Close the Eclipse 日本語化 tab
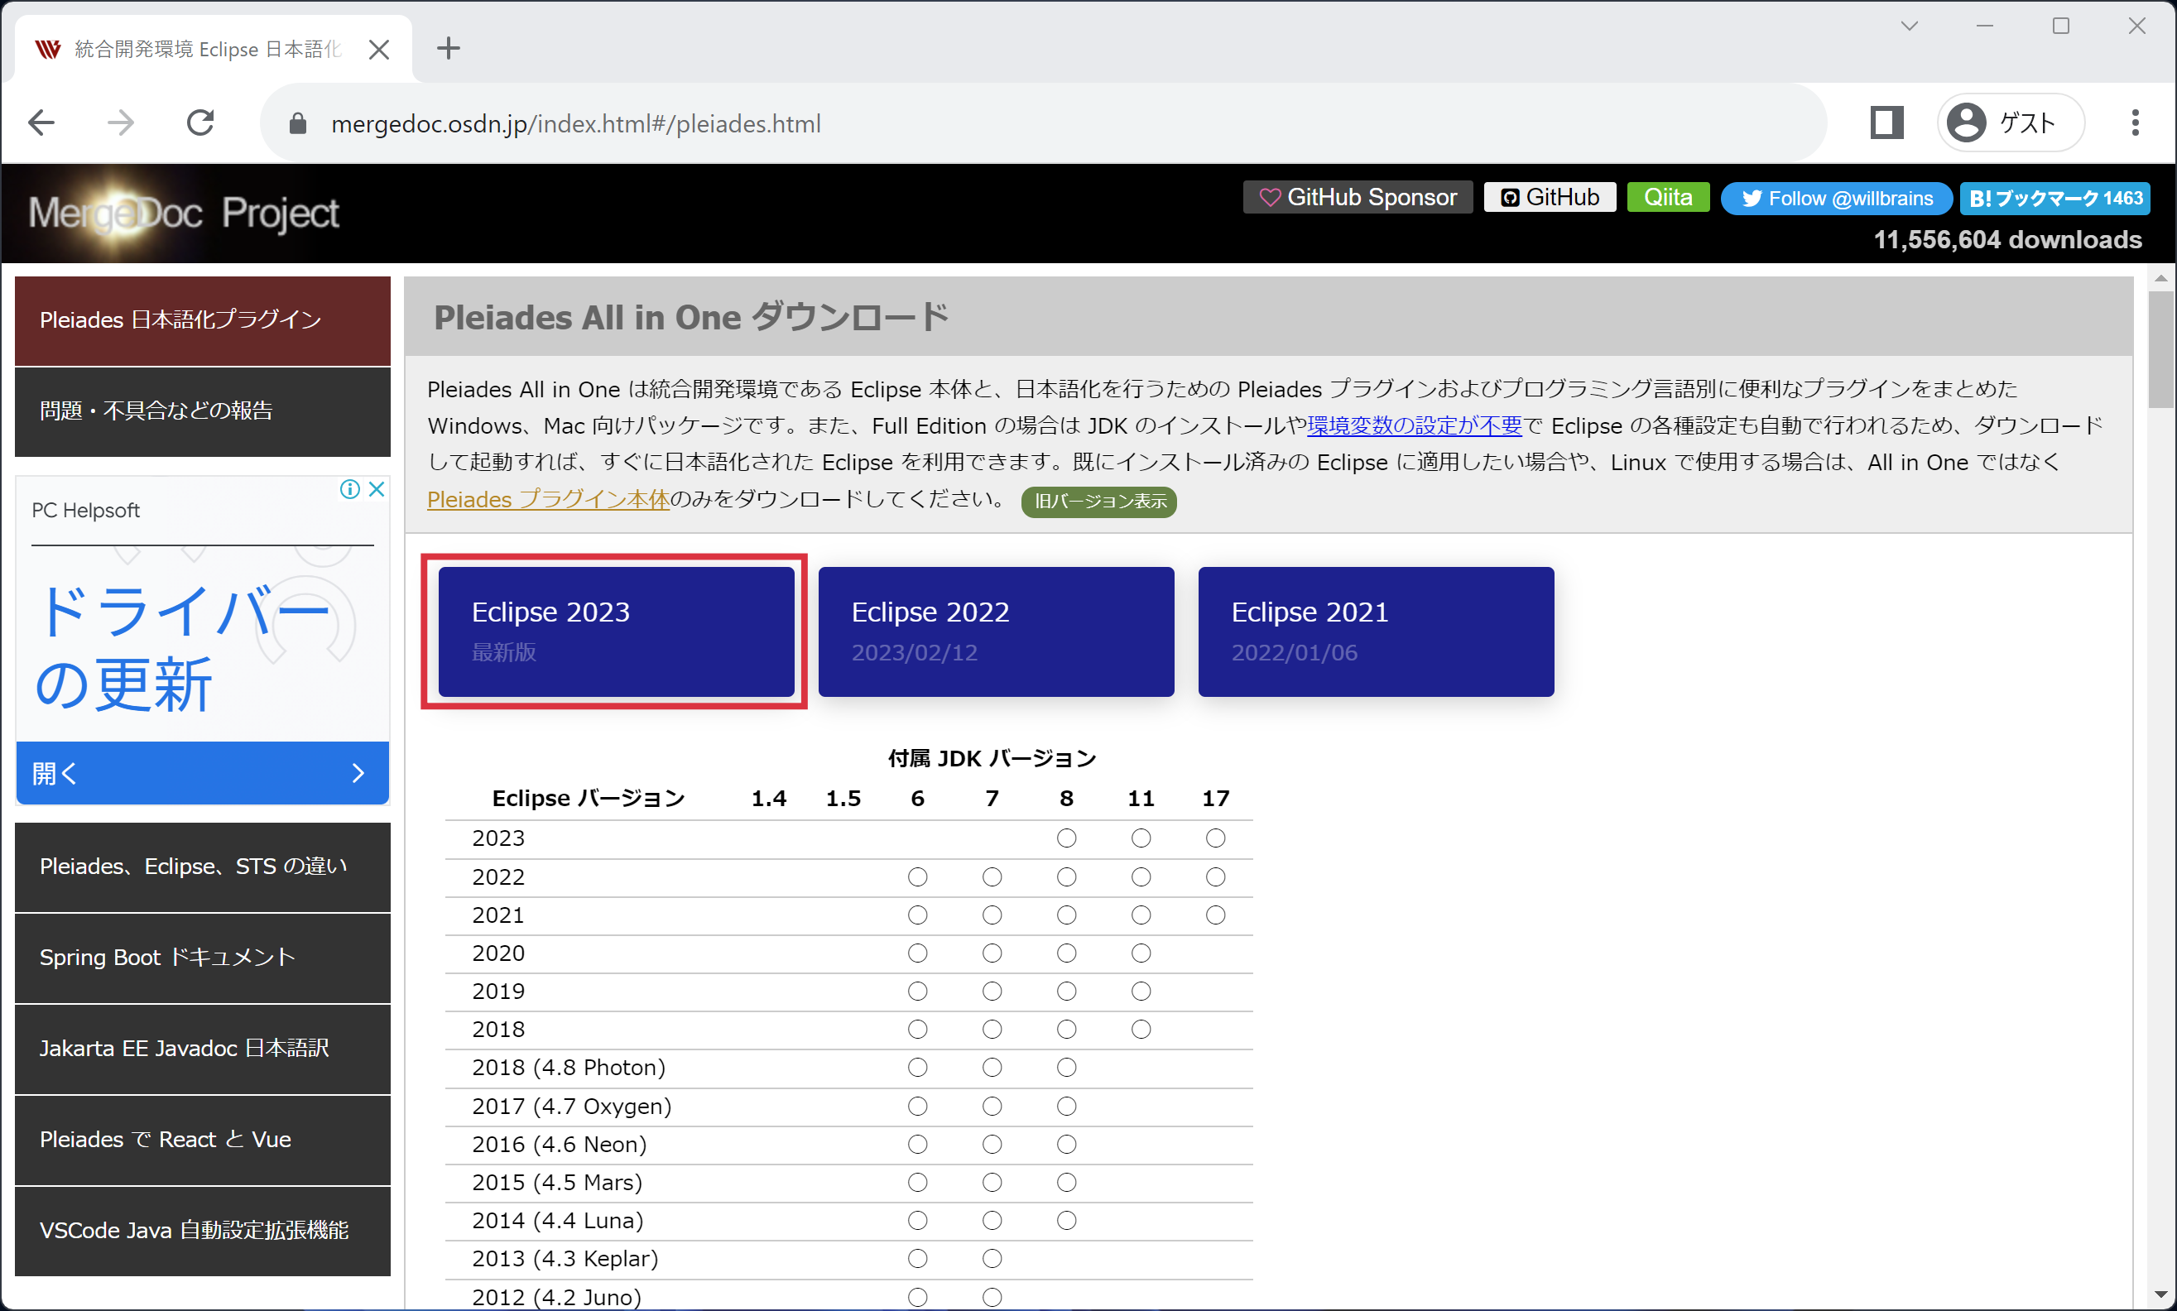 379,50
